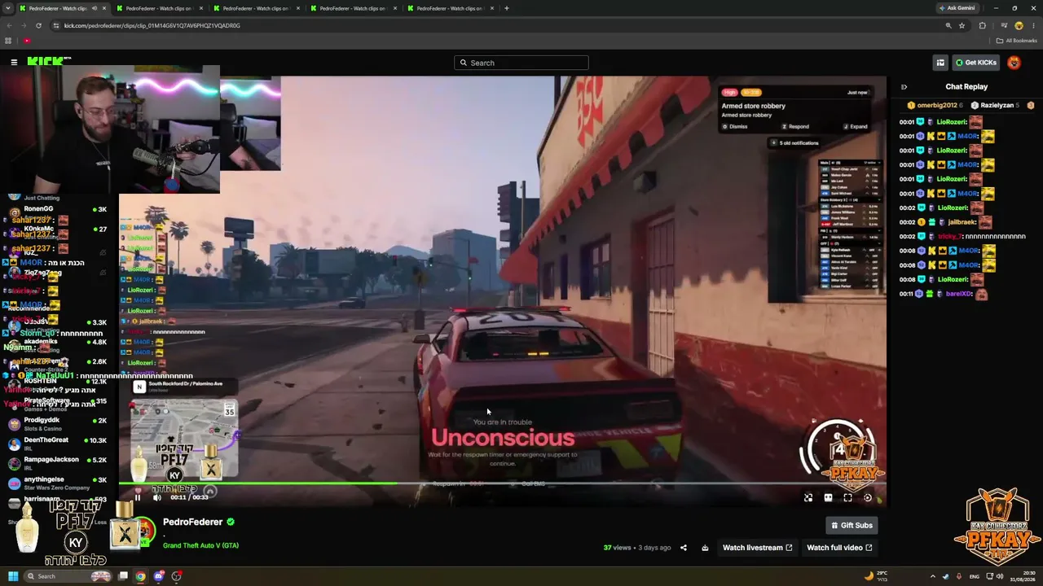Open bareIXD's user in Chat Replay

(x=958, y=294)
